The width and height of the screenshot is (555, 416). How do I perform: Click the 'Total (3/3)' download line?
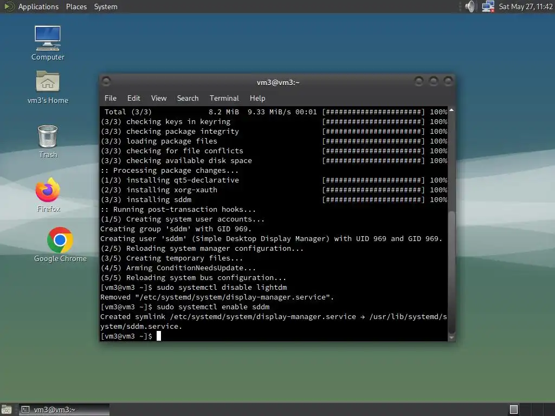pos(275,112)
